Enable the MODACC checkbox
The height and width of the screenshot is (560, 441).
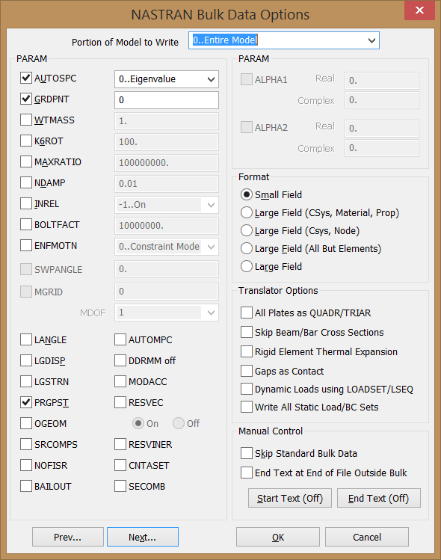point(120,381)
